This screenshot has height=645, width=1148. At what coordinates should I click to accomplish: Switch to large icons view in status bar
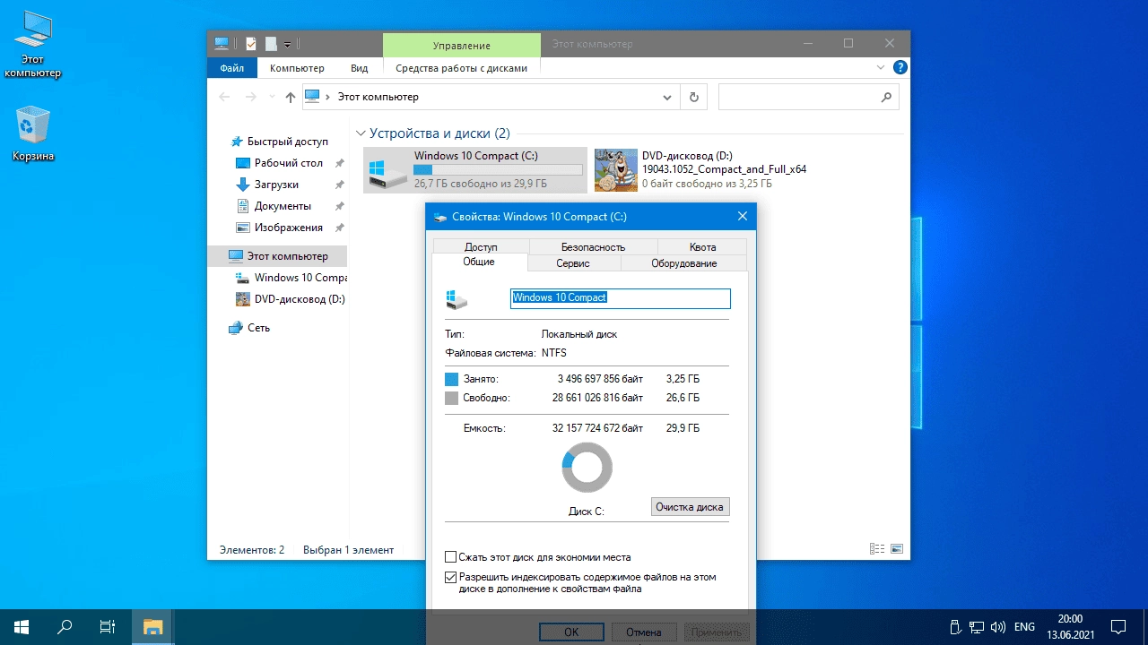click(x=896, y=549)
